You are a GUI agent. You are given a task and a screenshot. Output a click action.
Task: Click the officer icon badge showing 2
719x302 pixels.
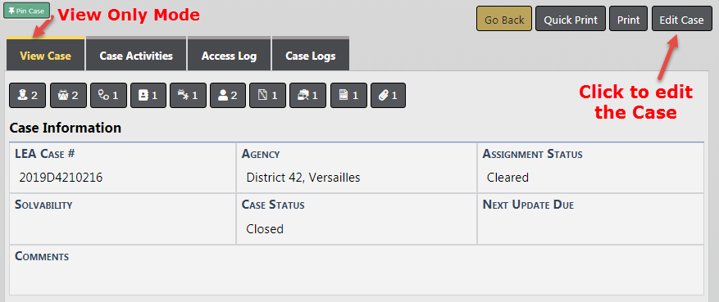(28, 95)
